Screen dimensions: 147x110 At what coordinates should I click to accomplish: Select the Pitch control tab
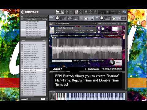click(x=62, y=36)
